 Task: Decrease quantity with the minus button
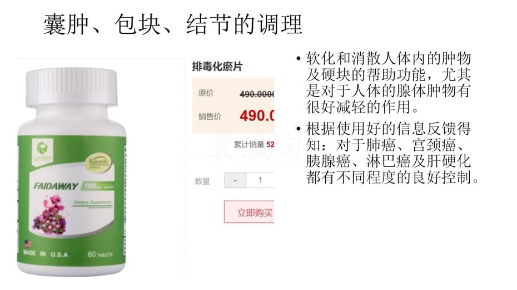click(235, 180)
